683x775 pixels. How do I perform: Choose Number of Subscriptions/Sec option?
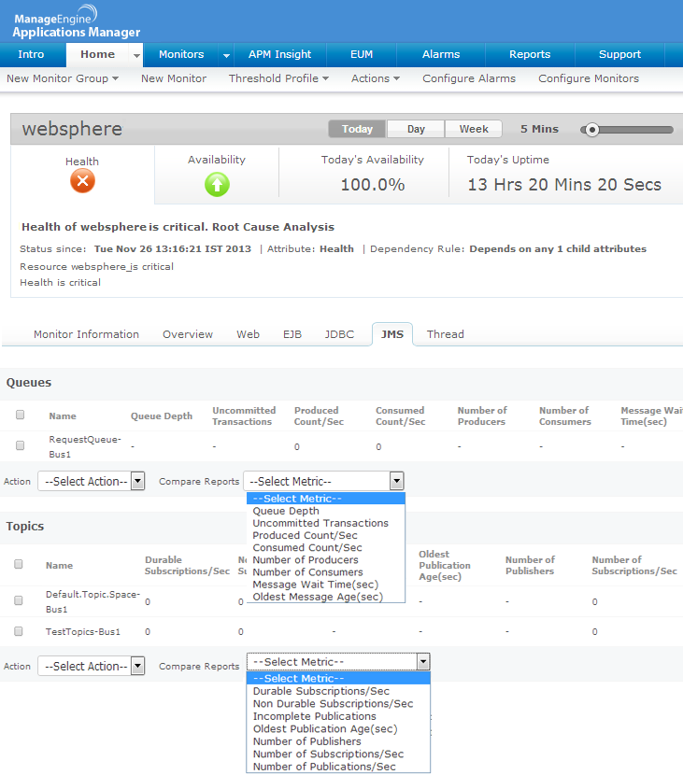(x=338, y=754)
